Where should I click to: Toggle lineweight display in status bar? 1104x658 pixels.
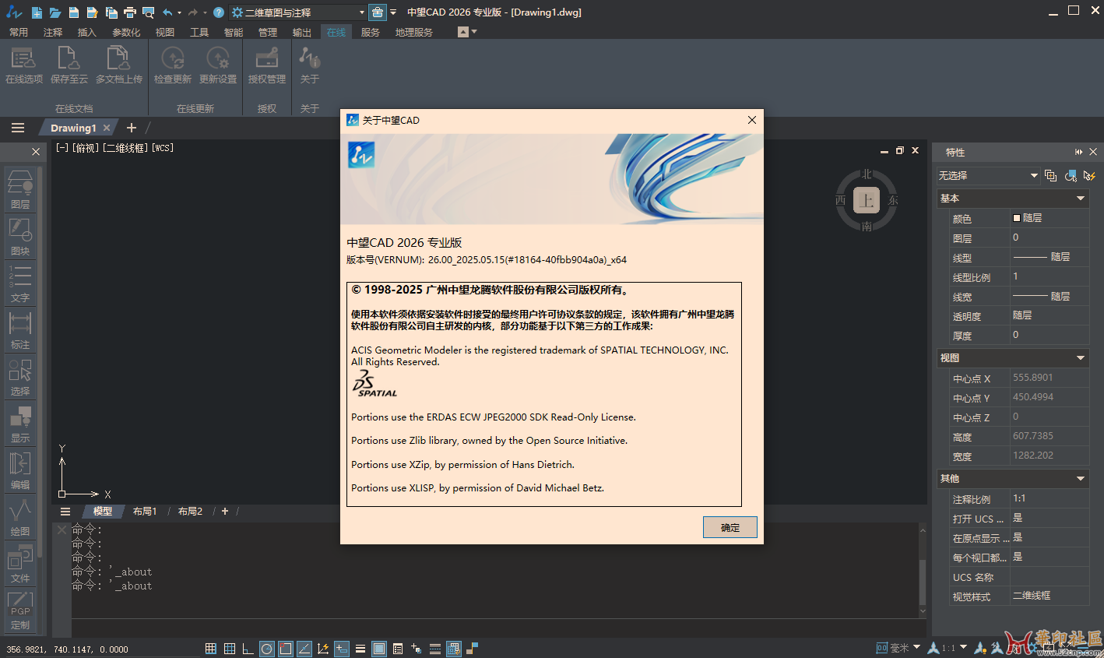(x=360, y=649)
